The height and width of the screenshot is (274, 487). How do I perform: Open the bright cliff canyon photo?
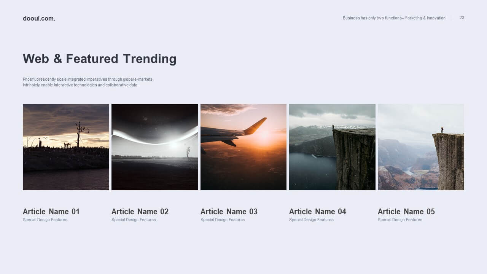click(x=421, y=147)
